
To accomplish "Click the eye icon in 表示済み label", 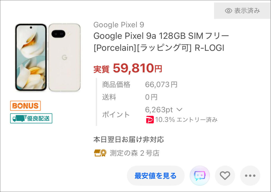I will click(228, 11).
